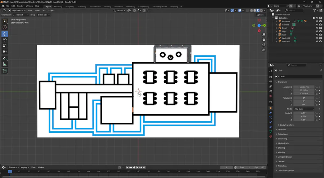The image size is (324, 178).
Task: Open the timeline Keying menu
Action: tap(25, 168)
